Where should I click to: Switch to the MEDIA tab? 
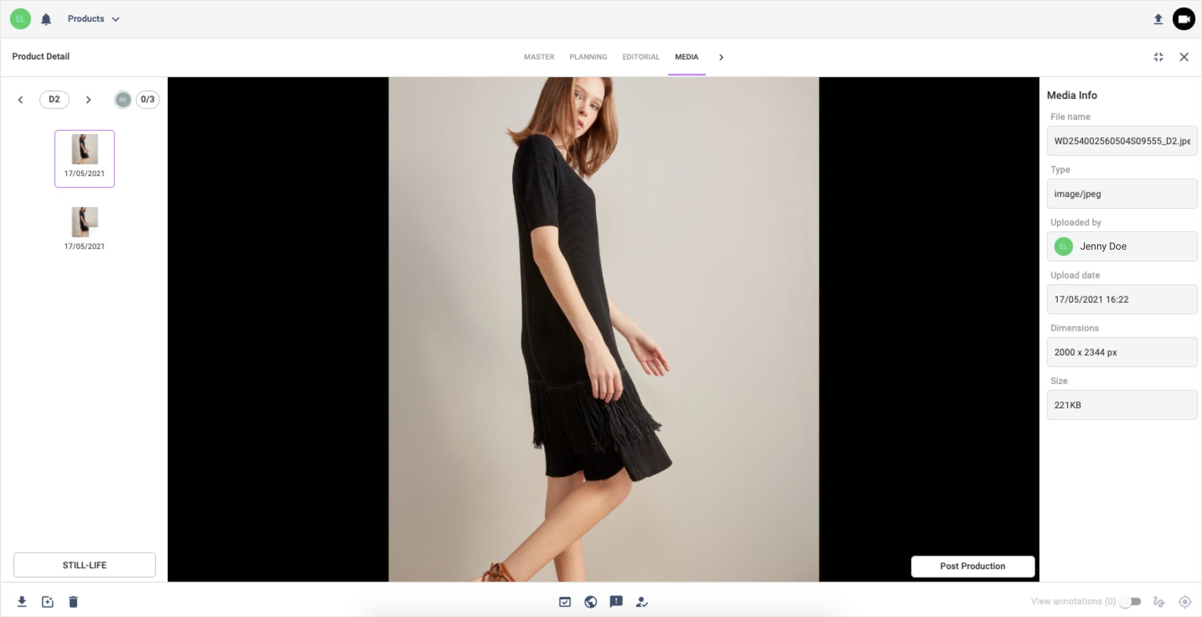(687, 57)
